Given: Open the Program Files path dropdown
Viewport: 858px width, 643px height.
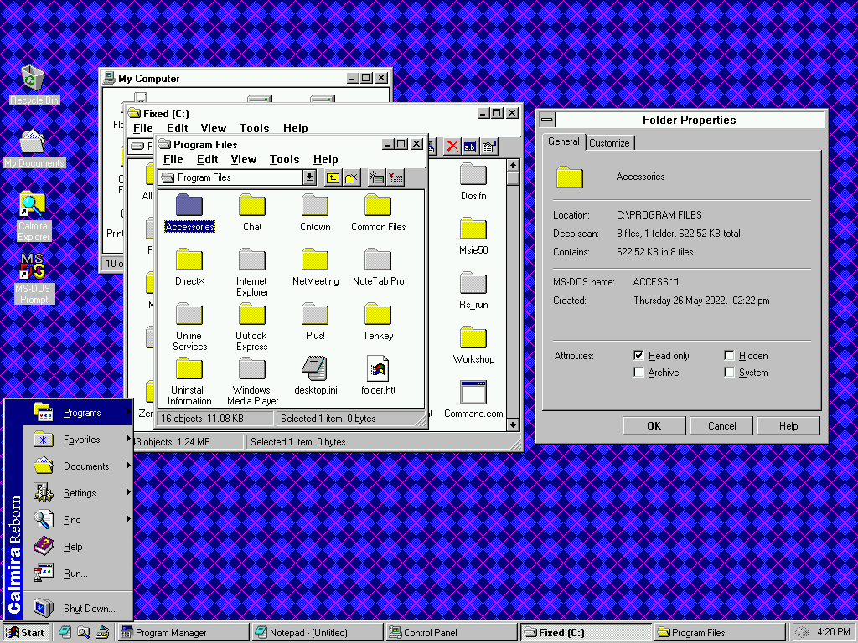Looking at the screenshot, I should 310,177.
